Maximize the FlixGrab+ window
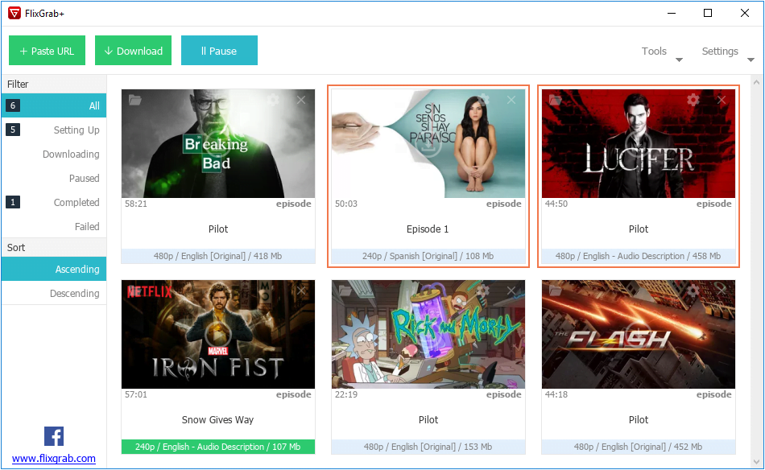The image size is (765, 470). click(708, 13)
